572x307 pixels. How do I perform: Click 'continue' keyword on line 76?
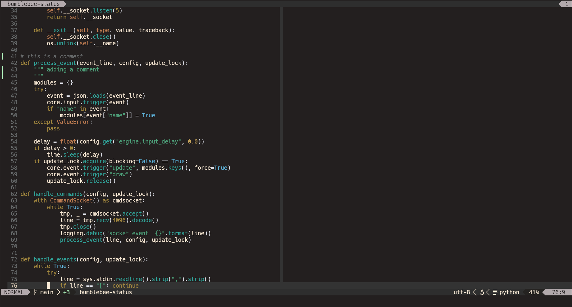[x=126, y=286]
